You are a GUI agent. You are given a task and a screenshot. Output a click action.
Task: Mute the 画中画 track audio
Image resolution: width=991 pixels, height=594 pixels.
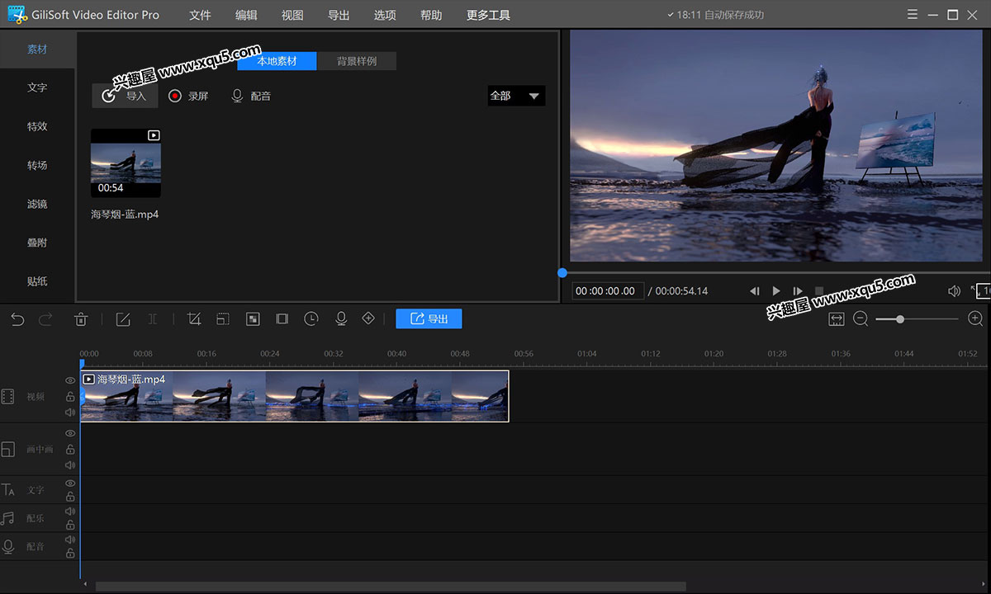70,465
